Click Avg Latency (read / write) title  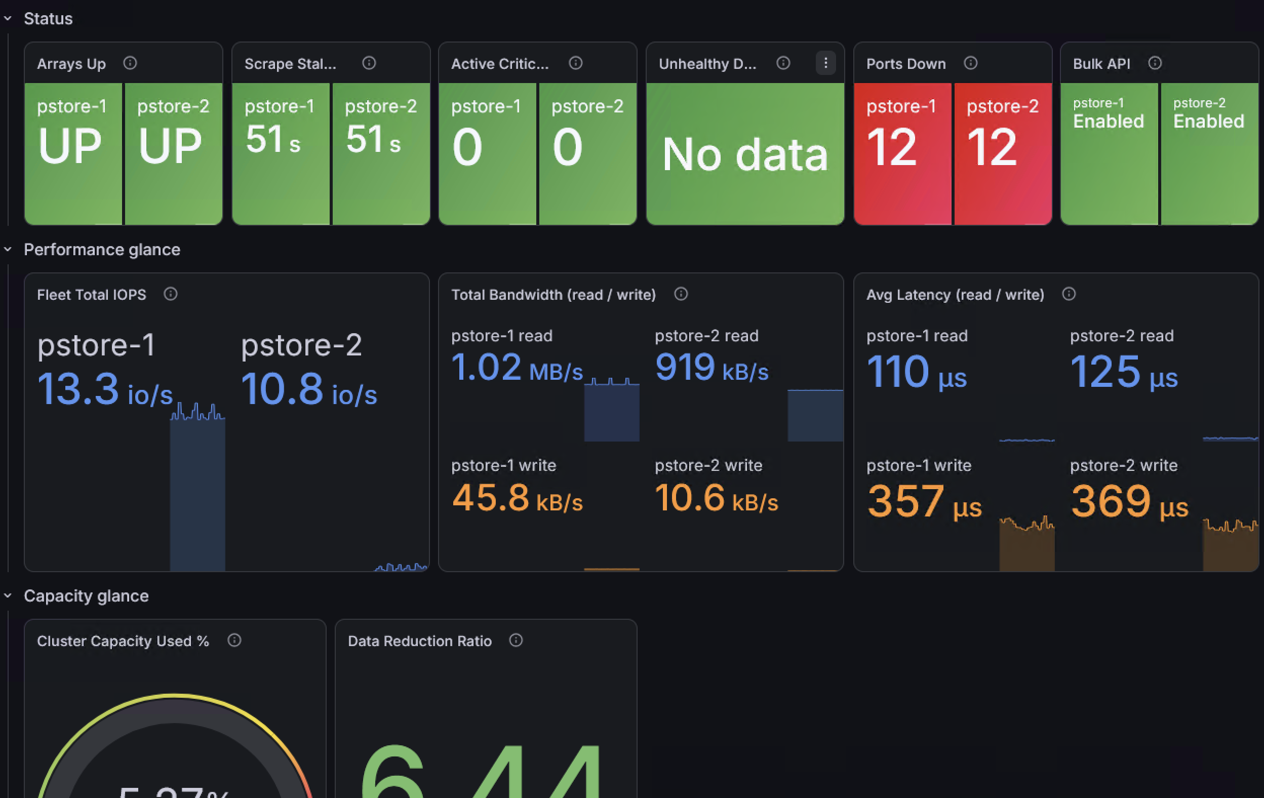click(x=955, y=295)
